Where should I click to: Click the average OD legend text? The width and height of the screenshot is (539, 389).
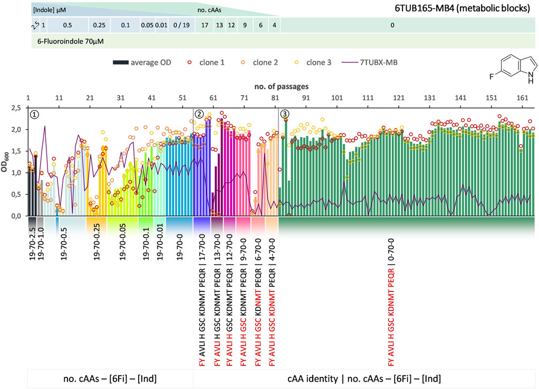[x=151, y=62]
